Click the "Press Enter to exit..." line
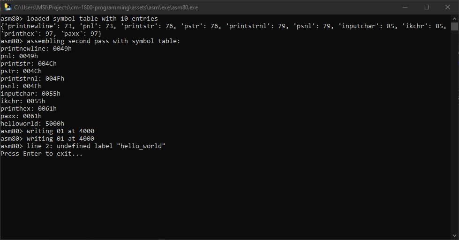This screenshot has width=459, height=240. point(42,154)
